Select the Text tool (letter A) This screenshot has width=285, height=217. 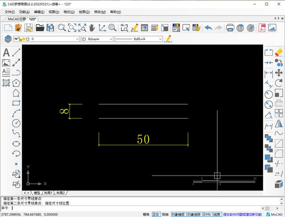tap(6, 53)
